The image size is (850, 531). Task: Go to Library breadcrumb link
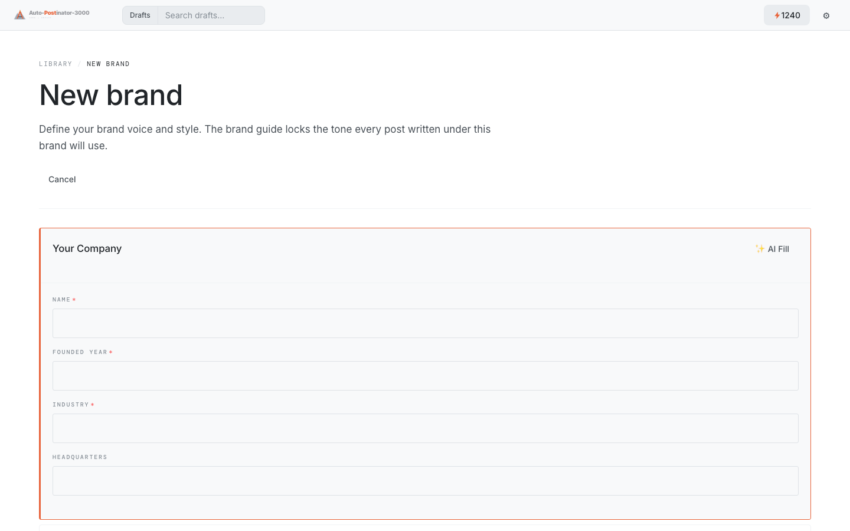point(55,64)
